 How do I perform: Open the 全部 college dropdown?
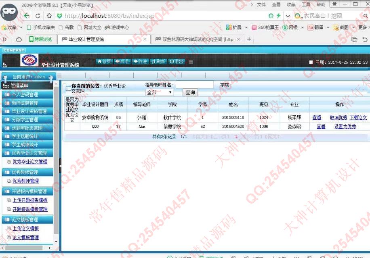coord(160,92)
